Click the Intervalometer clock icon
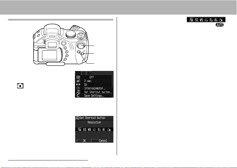 click(x=78, y=88)
